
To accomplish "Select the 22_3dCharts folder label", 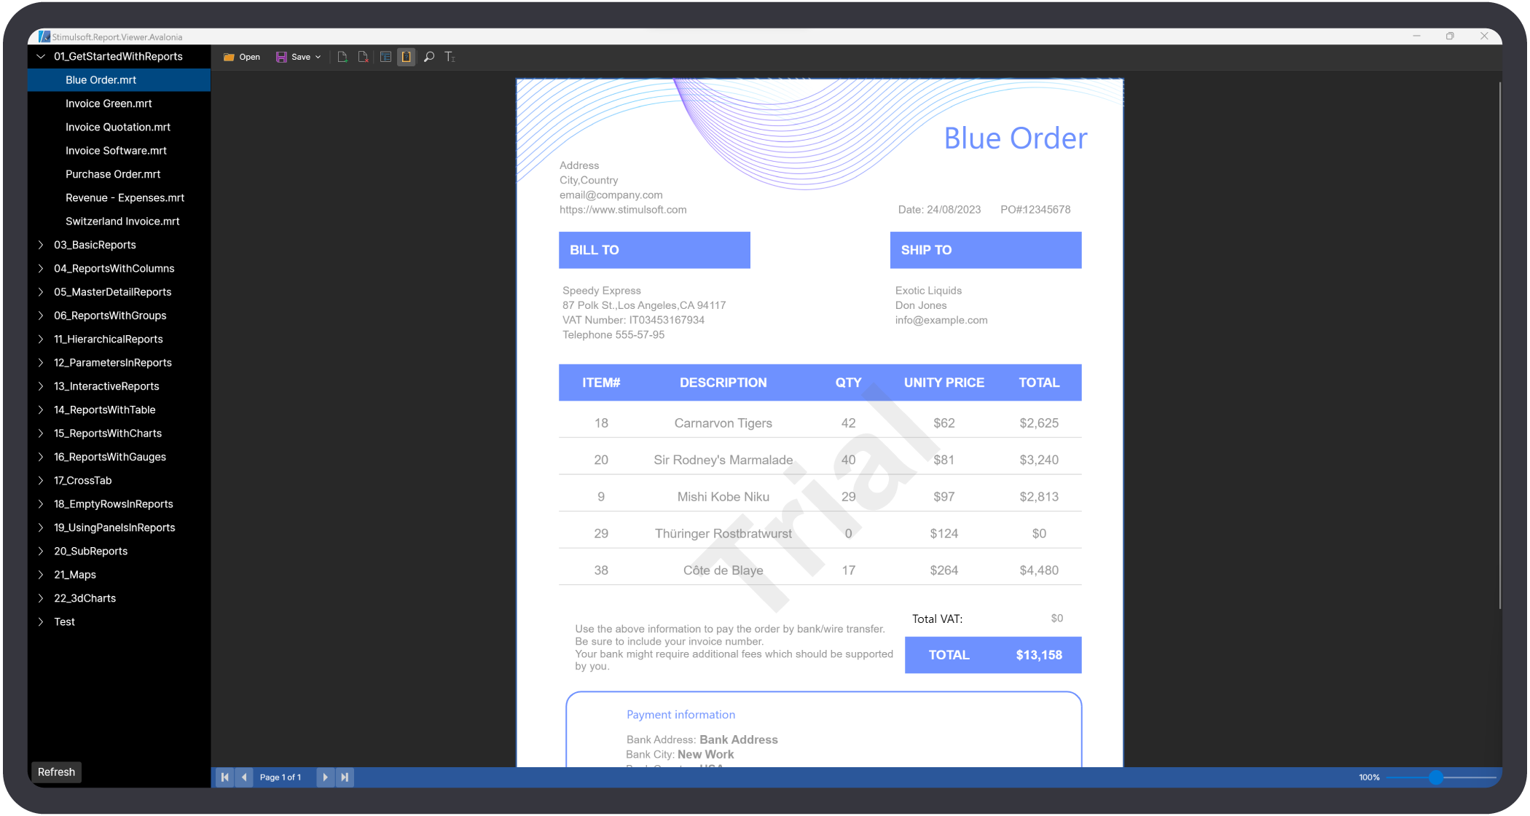I will tap(85, 598).
